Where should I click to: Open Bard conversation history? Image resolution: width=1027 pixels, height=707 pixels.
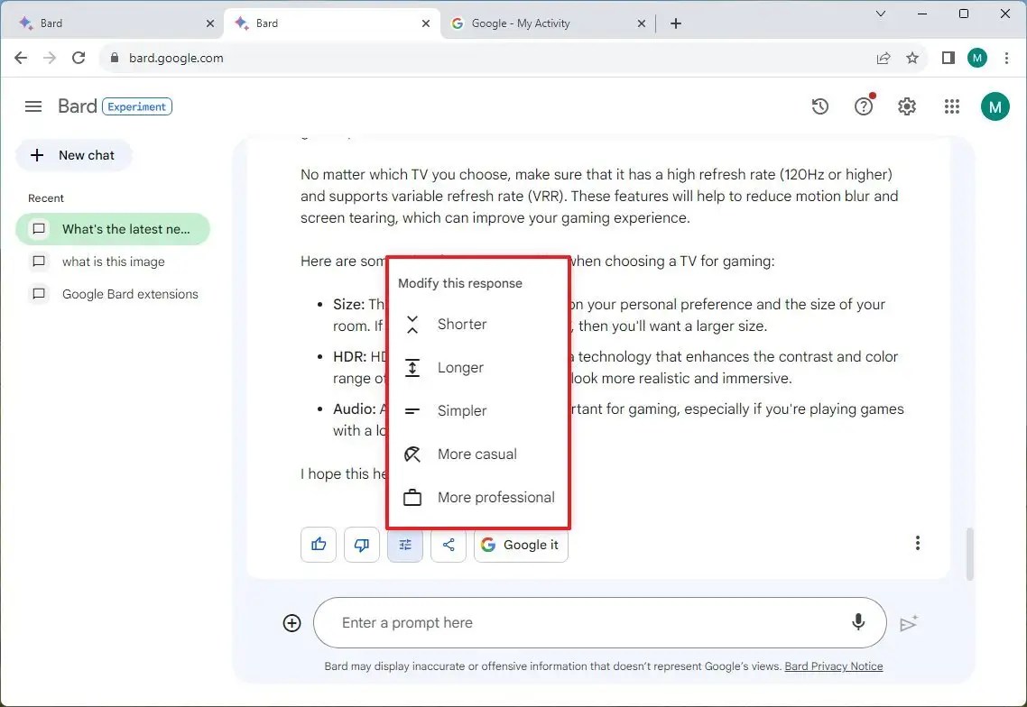tap(819, 106)
